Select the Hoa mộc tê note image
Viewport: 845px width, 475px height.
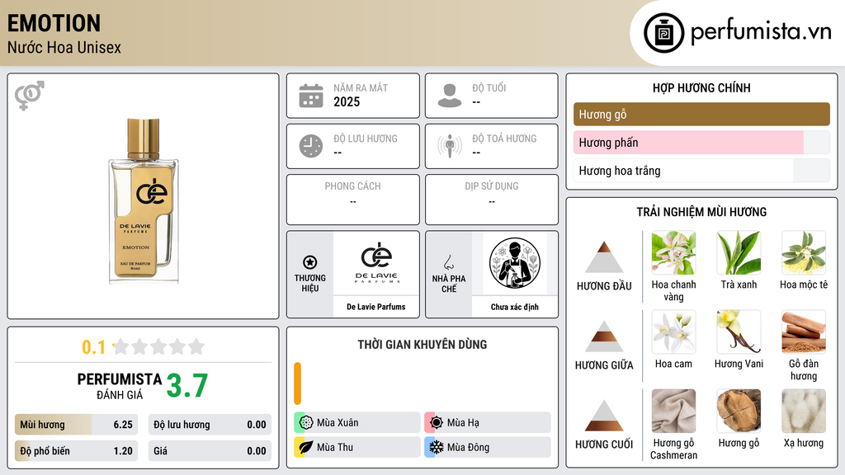[804, 253]
